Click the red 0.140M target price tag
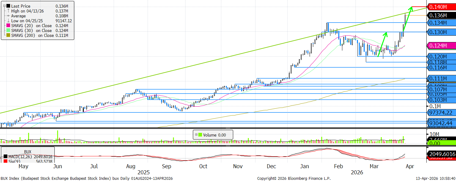Viewport: 456px width, 181px height. (441, 7)
